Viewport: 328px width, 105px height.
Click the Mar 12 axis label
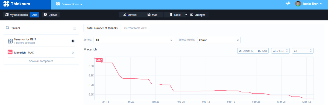[307, 101]
